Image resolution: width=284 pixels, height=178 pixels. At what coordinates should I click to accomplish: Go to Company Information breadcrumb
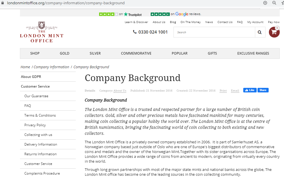click(x=51, y=67)
